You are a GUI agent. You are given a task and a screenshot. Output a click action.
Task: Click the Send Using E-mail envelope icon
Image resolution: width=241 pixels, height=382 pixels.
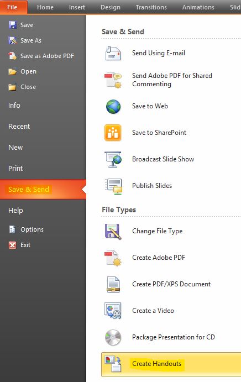pos(113,53)
